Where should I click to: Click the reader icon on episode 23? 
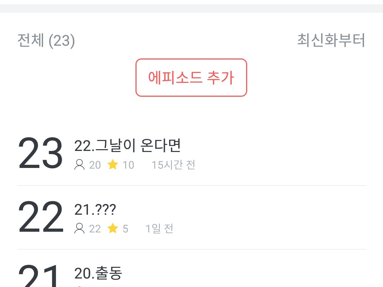[79, 165]
